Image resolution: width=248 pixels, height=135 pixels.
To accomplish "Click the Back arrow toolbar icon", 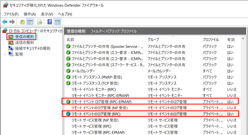I will pos(5,22).
